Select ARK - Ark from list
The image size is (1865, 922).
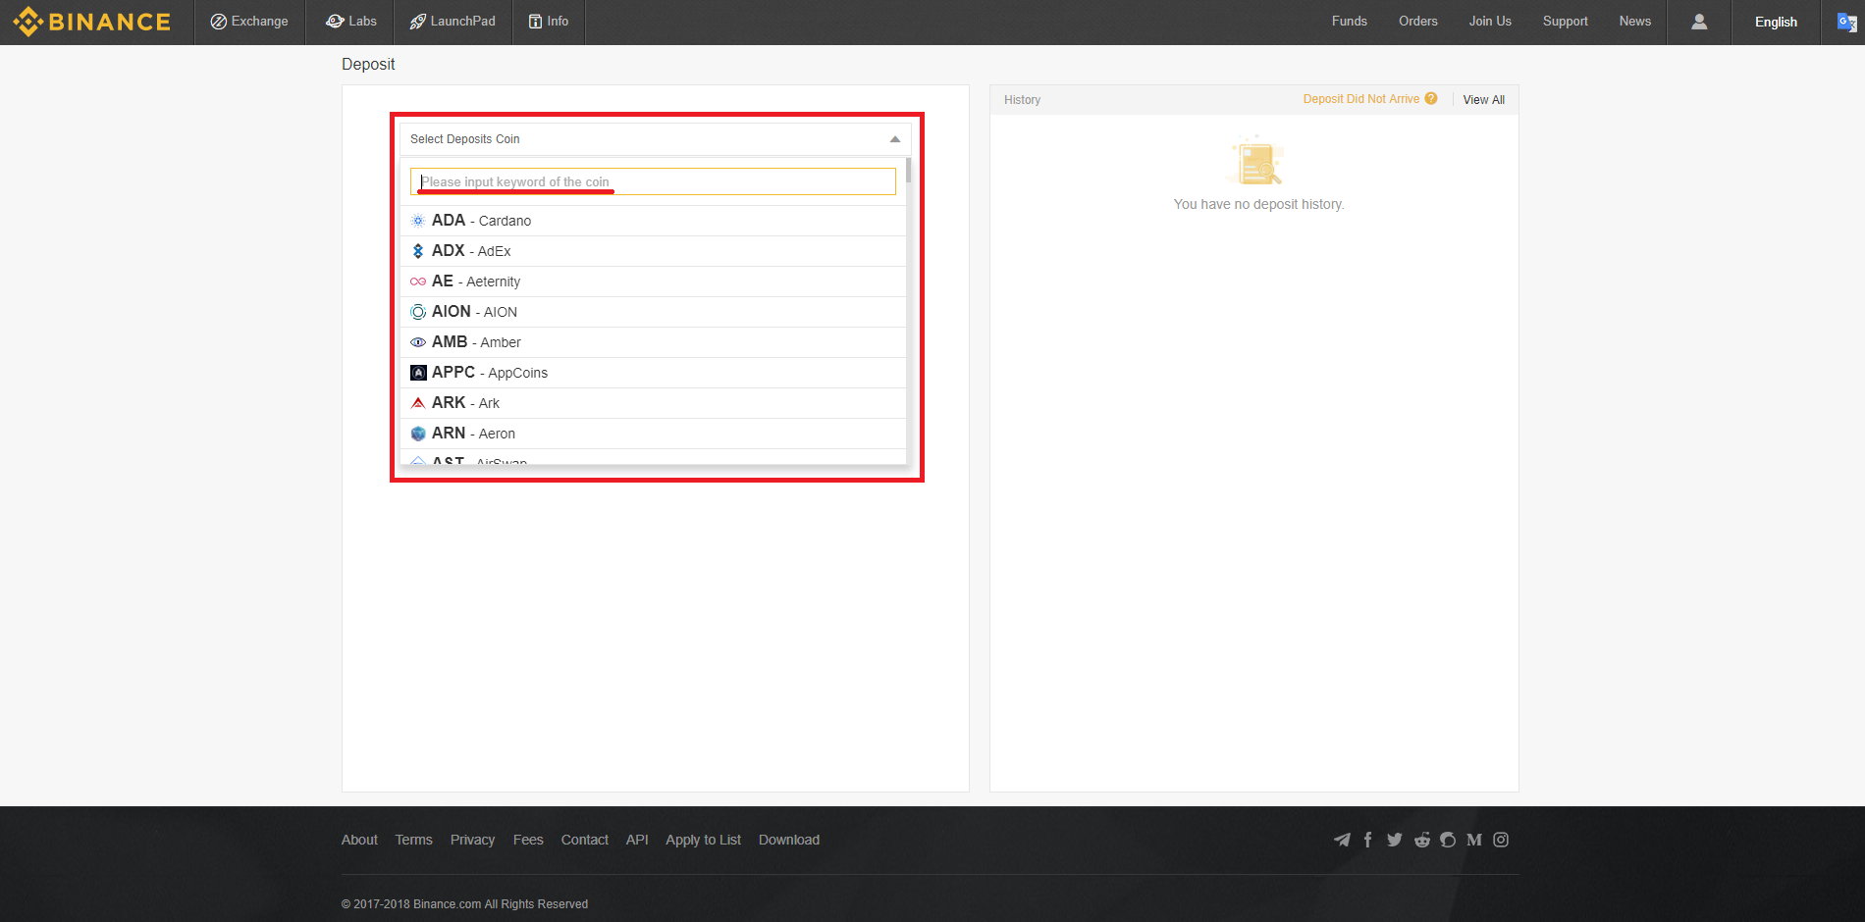coord(653,403)
